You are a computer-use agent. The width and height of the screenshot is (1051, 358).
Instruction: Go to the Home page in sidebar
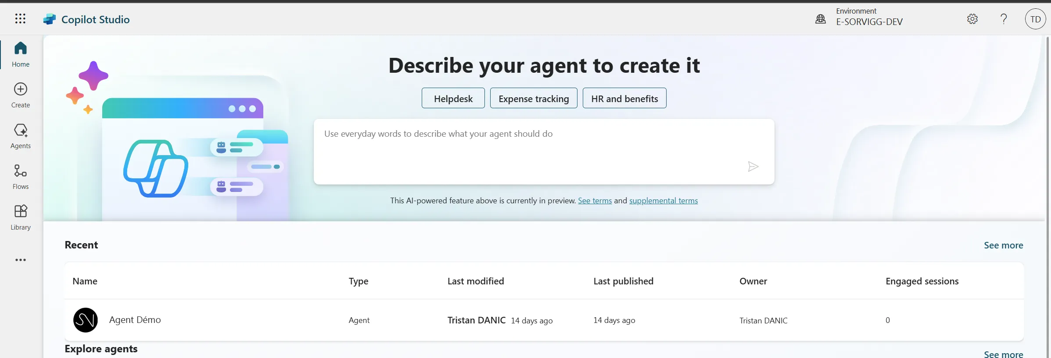(x=21, y=54)
